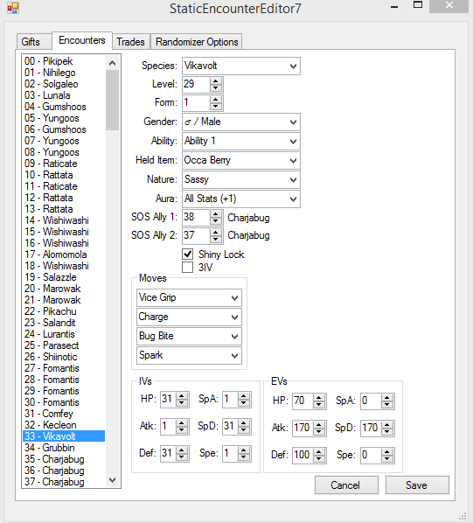Image resolution: width=473 pixels, height=523 pixels.
Task: Open the Charge move dropdown
Action: tap(189, 317)
